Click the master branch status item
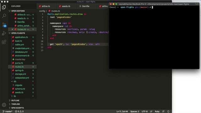Image resolution: width=201 pixels, height=113 pixels. pos(8,111)
